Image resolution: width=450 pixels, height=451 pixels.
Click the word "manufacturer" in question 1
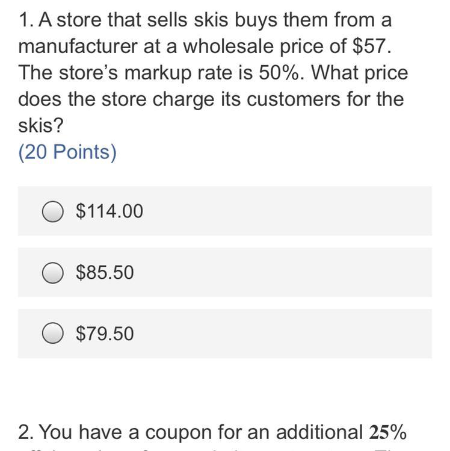pyautogui.click(x=78, y=46)
